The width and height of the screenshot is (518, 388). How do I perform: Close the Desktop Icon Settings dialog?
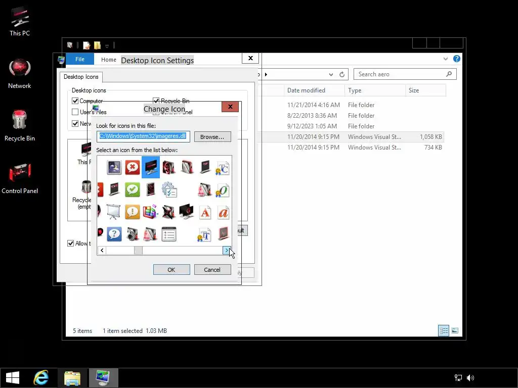click(x=250, y=58)
